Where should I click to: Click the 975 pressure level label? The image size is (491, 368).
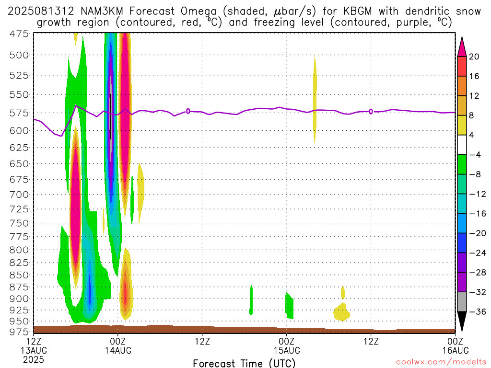click(x=19, y=332)
